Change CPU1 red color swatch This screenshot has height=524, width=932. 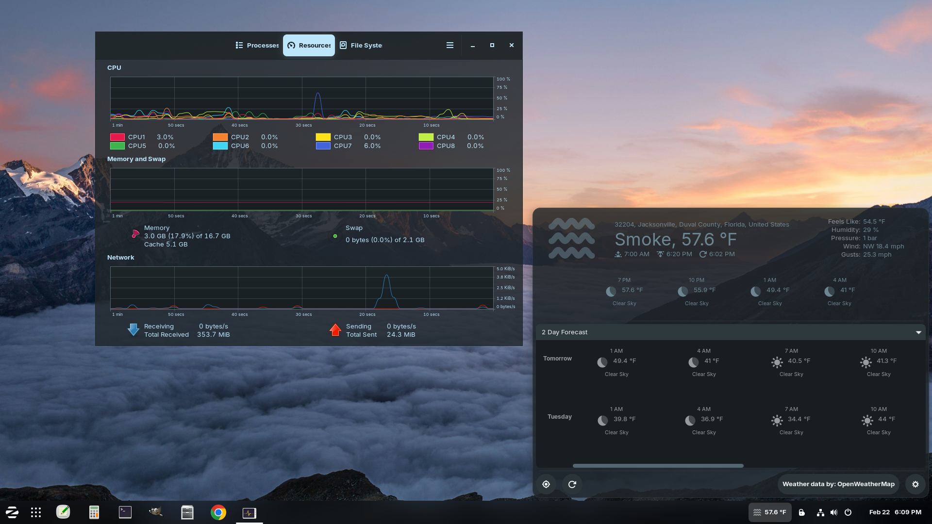pyautogui.click(x=117, y=137)
